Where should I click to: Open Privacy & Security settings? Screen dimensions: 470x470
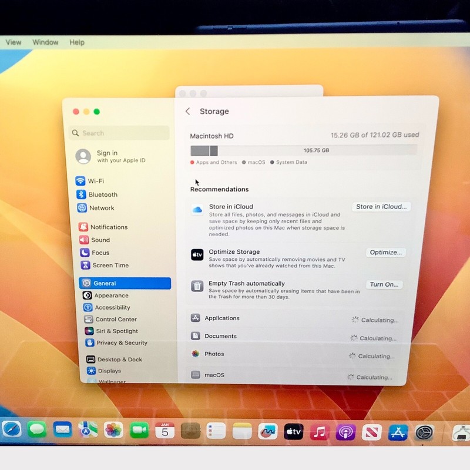(x=116, y=343)
